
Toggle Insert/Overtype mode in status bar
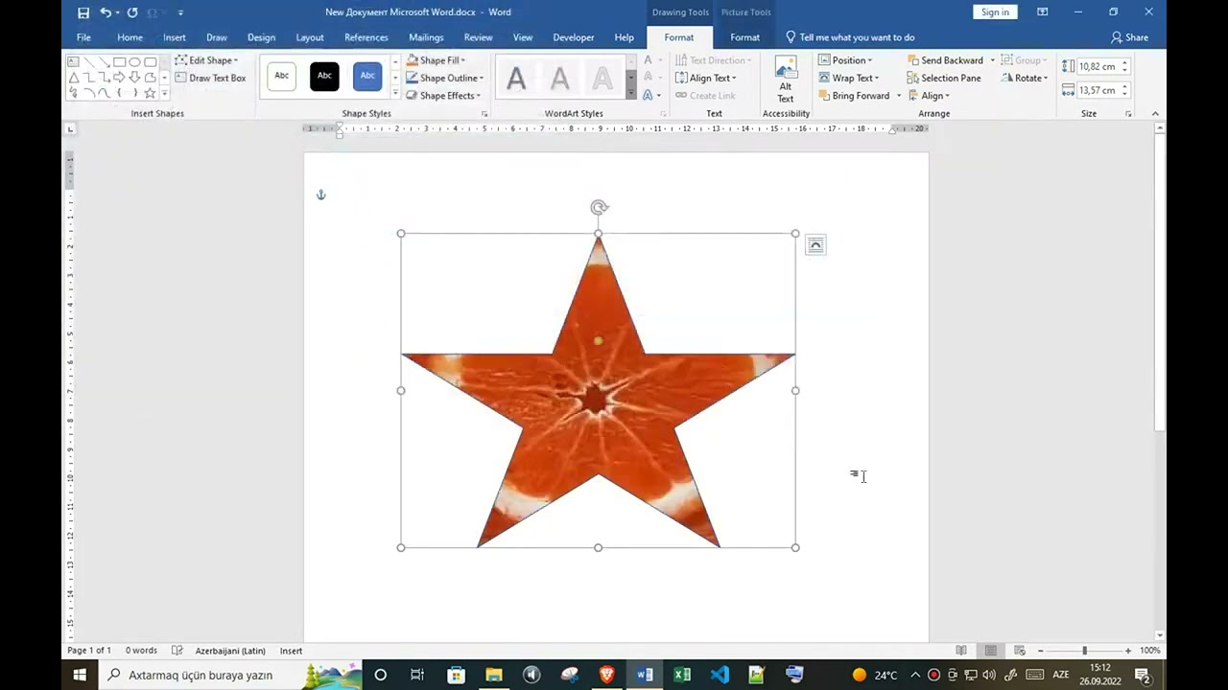(291, 651)
